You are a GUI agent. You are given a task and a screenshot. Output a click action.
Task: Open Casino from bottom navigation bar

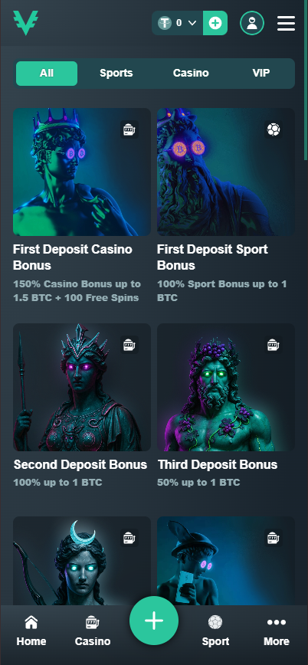point(93,632)
